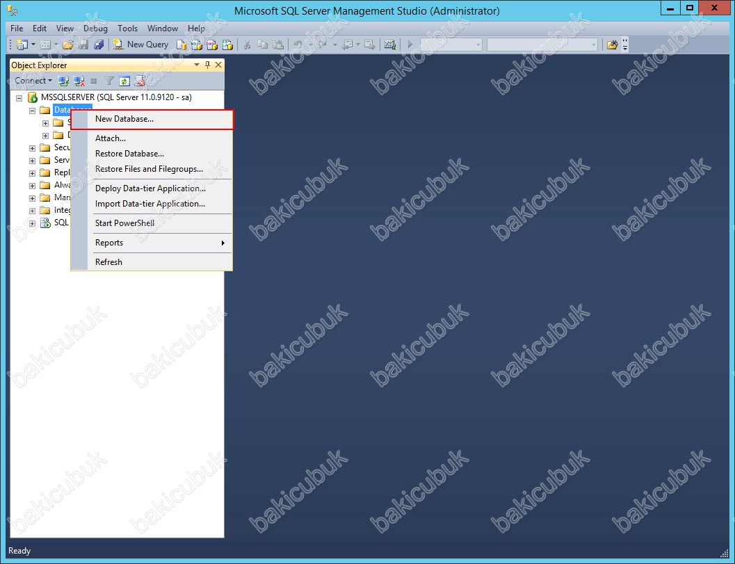Click the Object Explorer Refresh icon
735x564 pixels.
click(x=124, y=81)
